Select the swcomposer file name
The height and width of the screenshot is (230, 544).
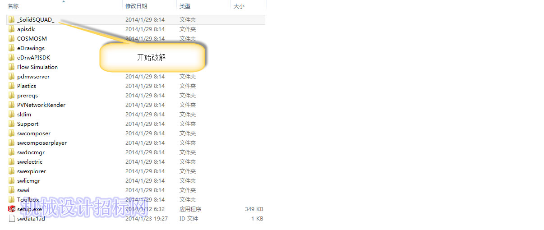click(x=34, y=133)
